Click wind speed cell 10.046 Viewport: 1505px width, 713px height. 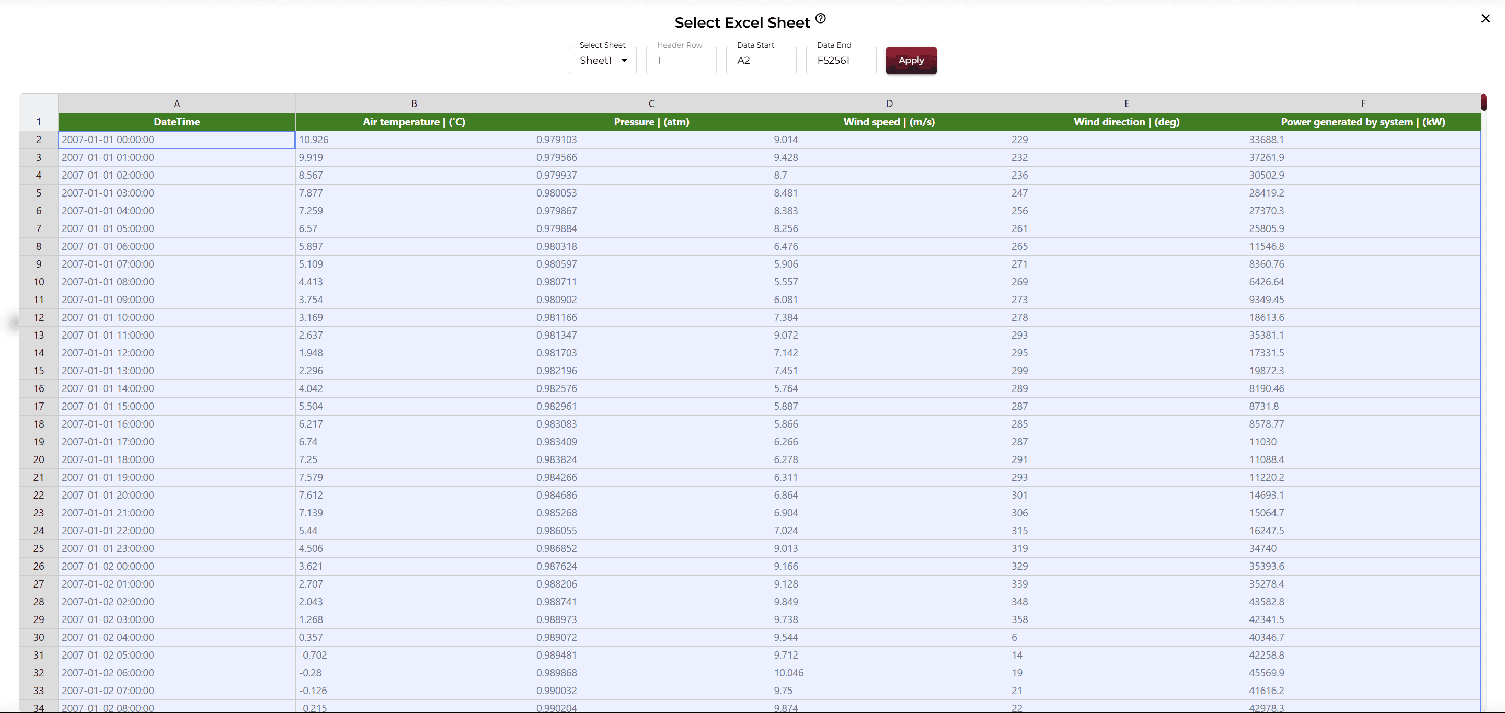point(889,673)
